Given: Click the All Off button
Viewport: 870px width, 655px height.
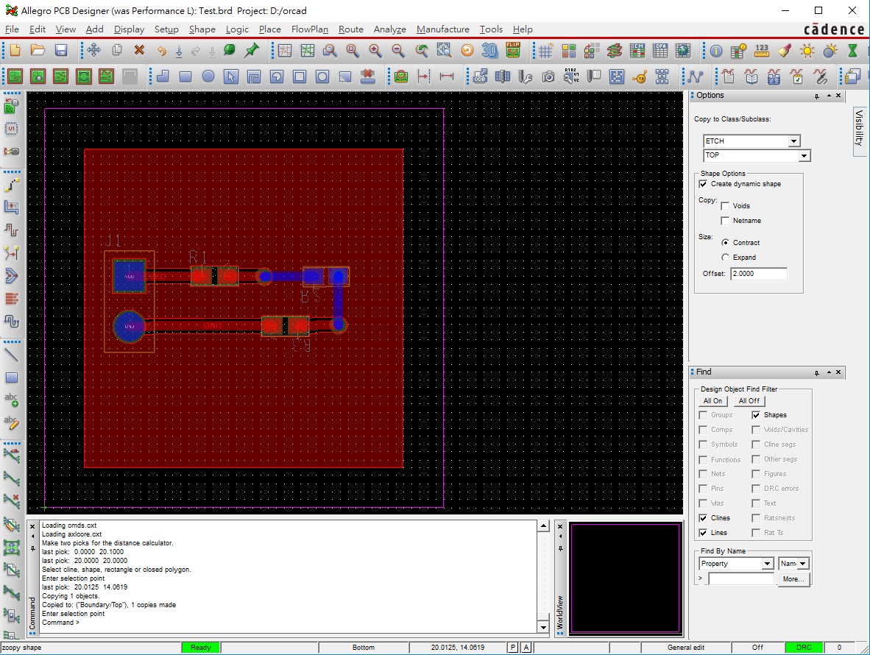Looking at the screenshot, I should tap(749, 401).
